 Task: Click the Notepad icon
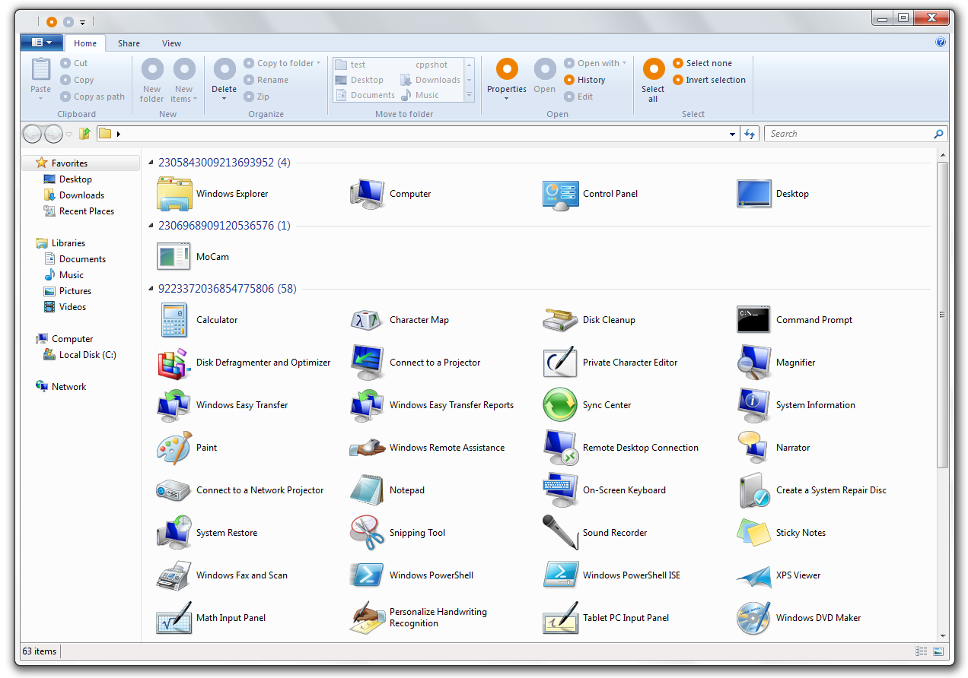point(368,490)
